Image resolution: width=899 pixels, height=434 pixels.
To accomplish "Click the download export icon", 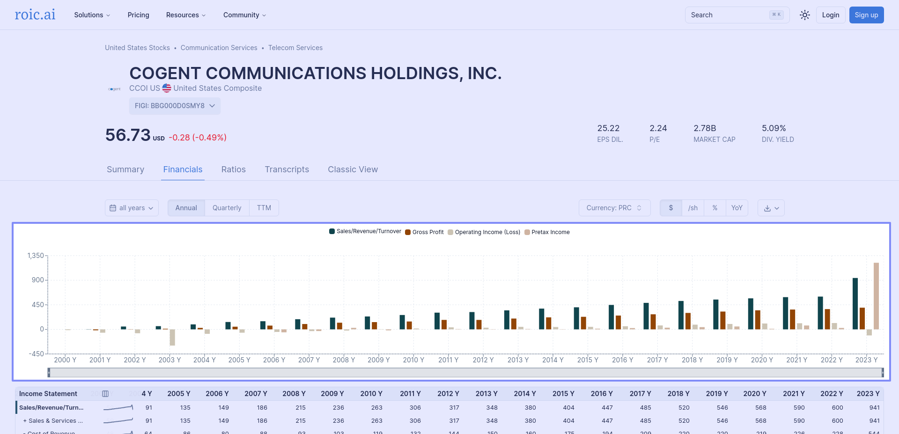I will click(x=771, y=208).
